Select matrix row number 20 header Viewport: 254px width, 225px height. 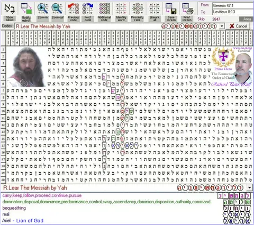click(x=3, y=180)
